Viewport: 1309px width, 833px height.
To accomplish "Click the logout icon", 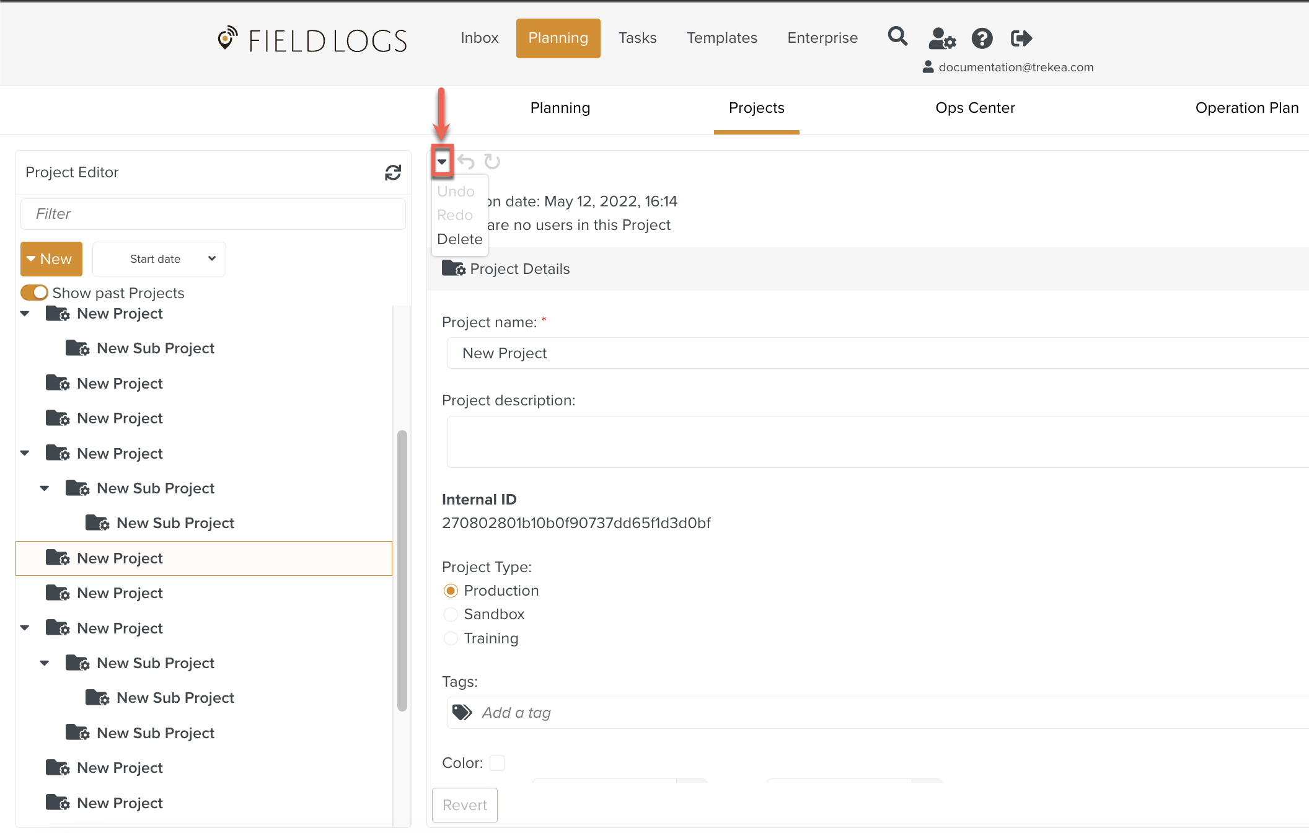I will pyautogui.click(x=1021, y=38).
